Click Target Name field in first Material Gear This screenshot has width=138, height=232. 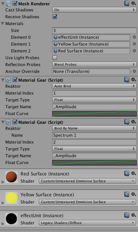click(94, 107)
